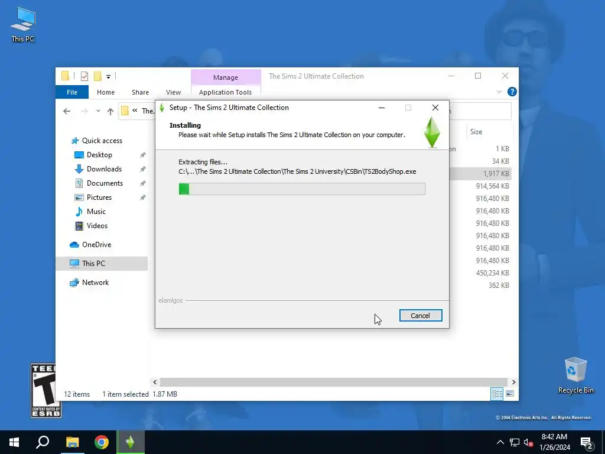Open Quick access in navigation pane

(102, 141)
